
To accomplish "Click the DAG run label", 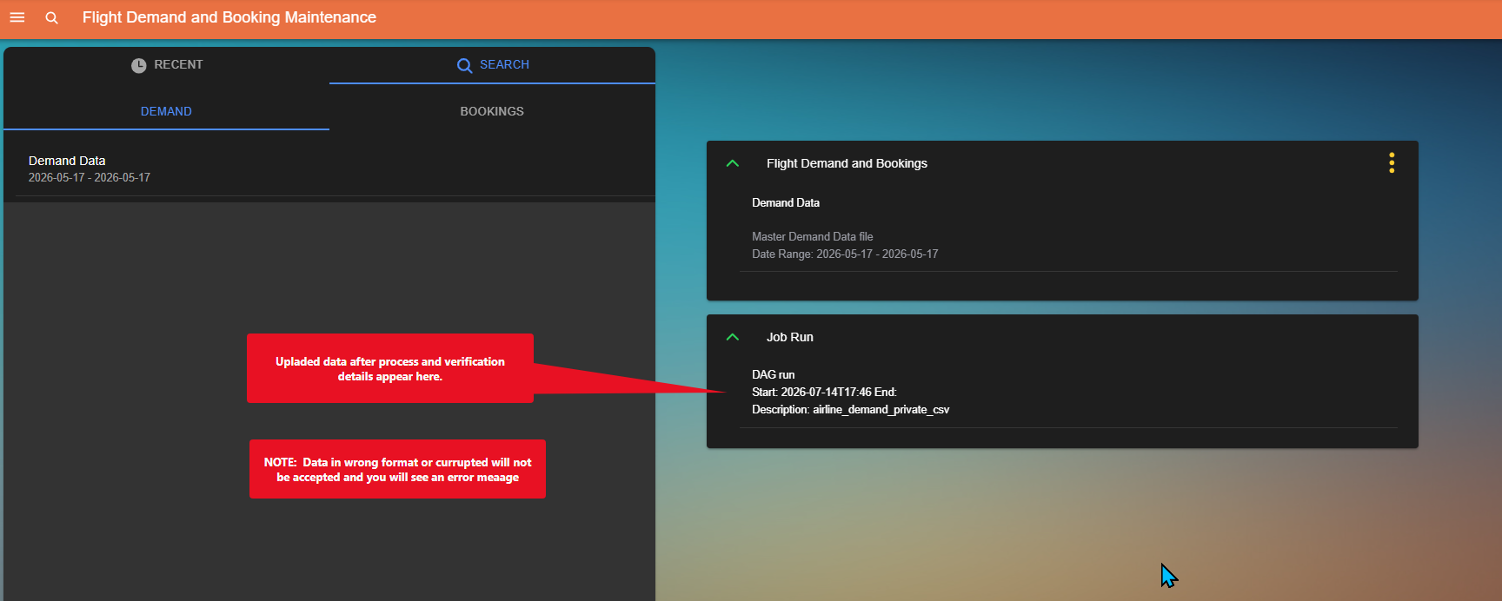I will pyautogui.click(x=774, y=374).
